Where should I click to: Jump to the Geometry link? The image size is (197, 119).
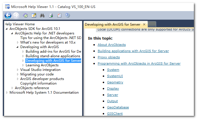click(115, 82)
